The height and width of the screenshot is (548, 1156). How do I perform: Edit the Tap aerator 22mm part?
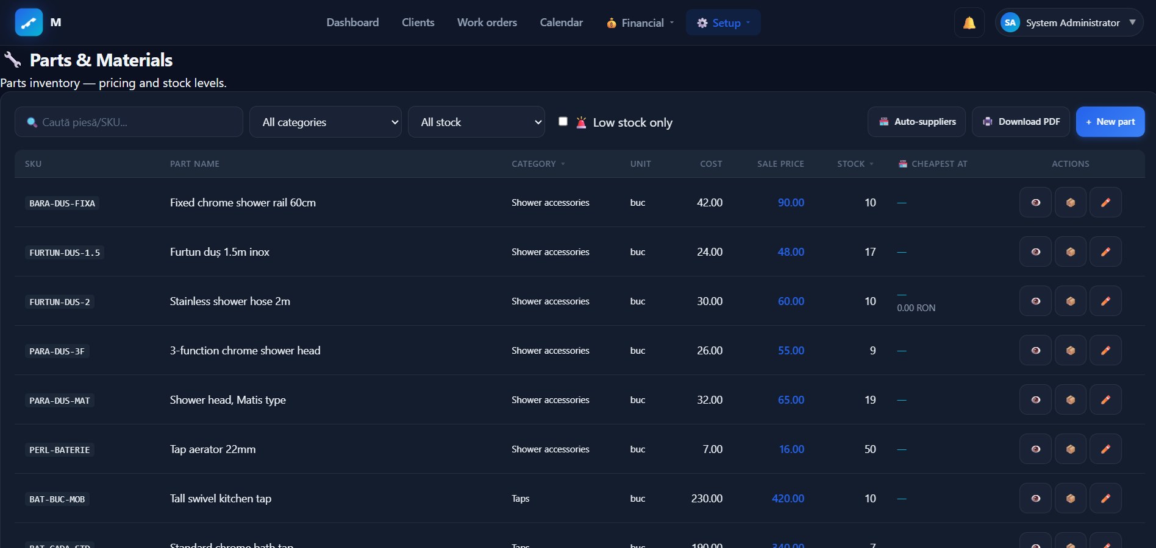tap(1105, 449)
